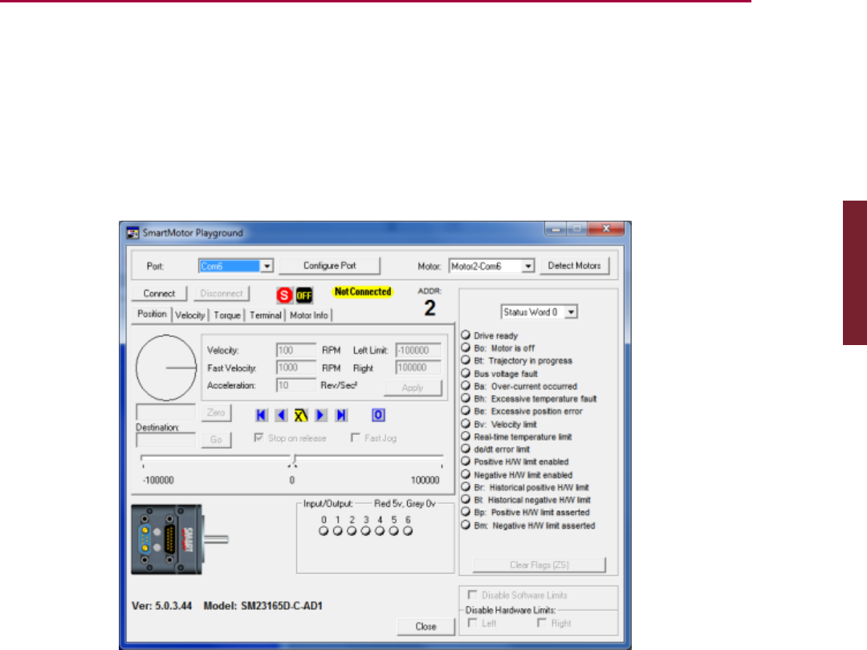Click I/O indicator 1
The width and height of the screenshot is (867, 650).
tap(337, 531)
